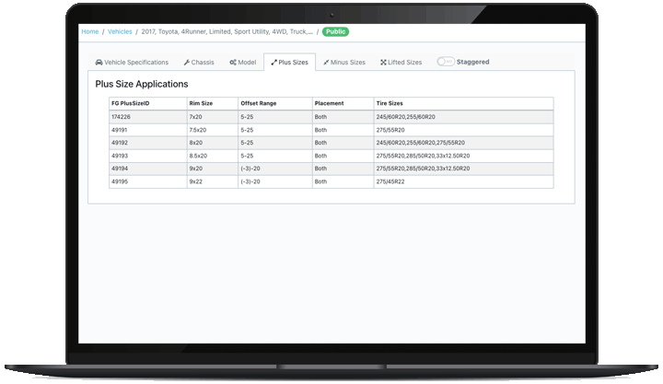Image resolution: width=663 pixels, height=384 pixels.
Task: Click the Offset Range column header
Action: click(258, 103)
